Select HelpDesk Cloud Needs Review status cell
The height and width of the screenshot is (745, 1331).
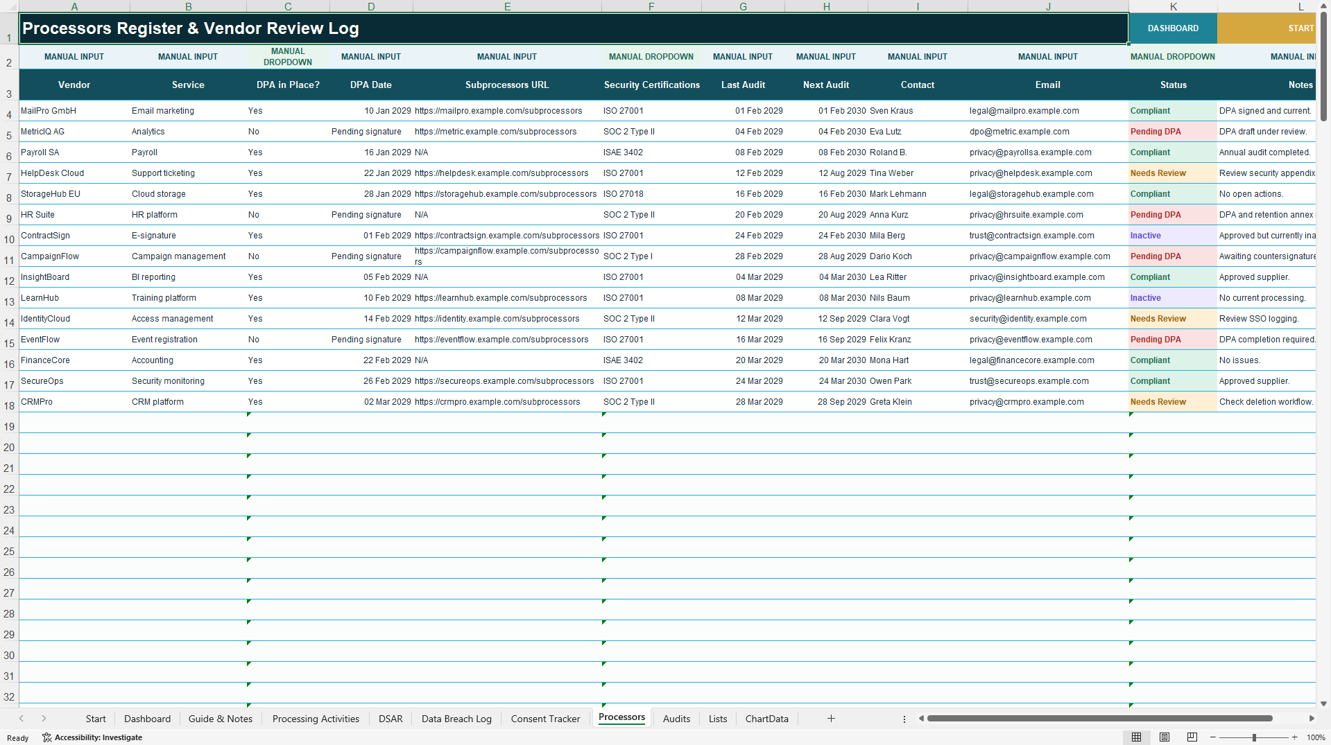1173,173
